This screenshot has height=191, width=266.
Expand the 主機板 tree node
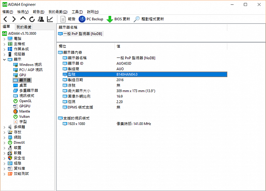coord(4,44)
